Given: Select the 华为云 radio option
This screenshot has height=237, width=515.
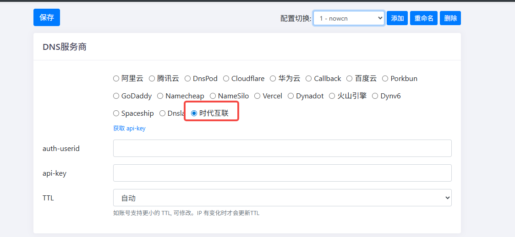Looking at the screenshot, I should [x=273, y=79].
